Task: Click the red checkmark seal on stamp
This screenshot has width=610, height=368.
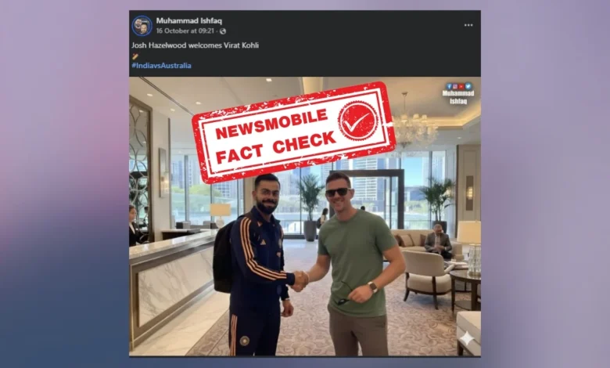Action: (357, 121)
